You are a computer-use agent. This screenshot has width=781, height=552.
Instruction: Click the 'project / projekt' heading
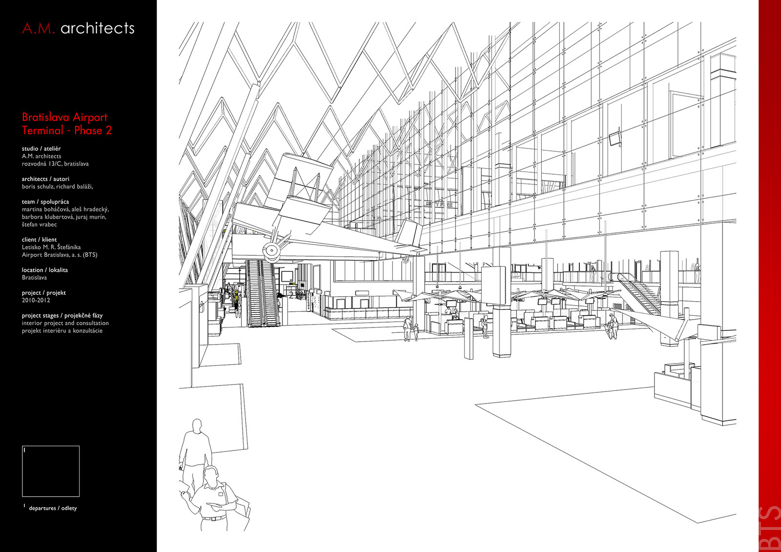43,293
